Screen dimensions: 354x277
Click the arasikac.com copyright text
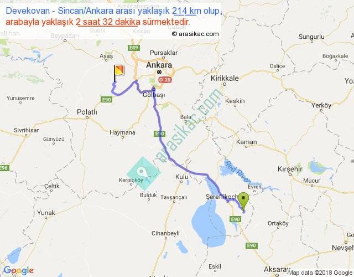195,34
